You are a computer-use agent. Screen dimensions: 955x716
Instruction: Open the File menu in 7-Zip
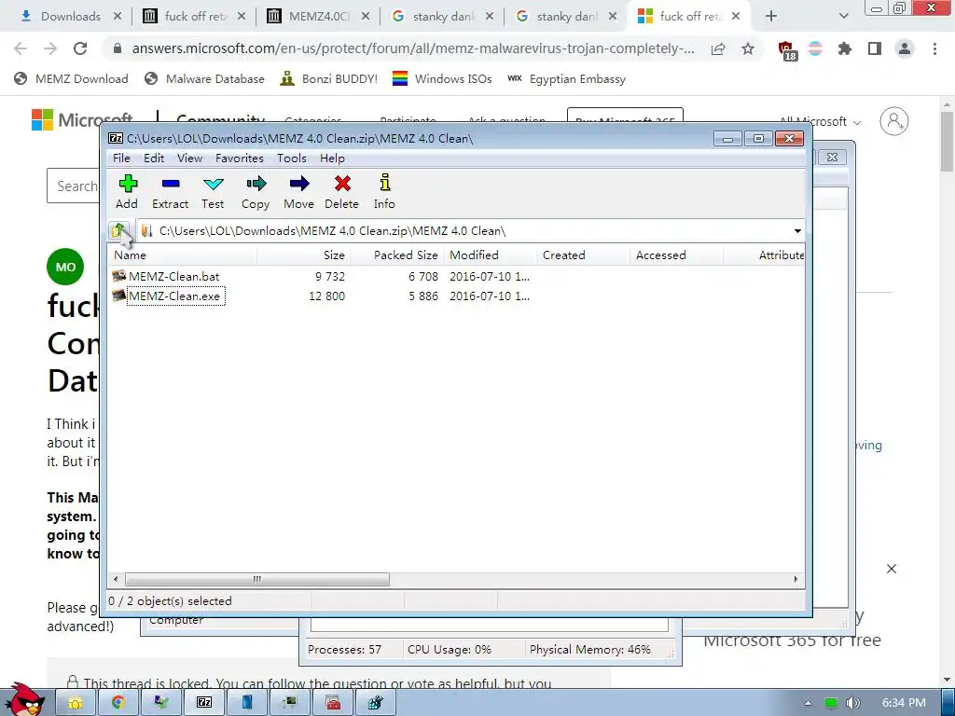click(121, 158)
